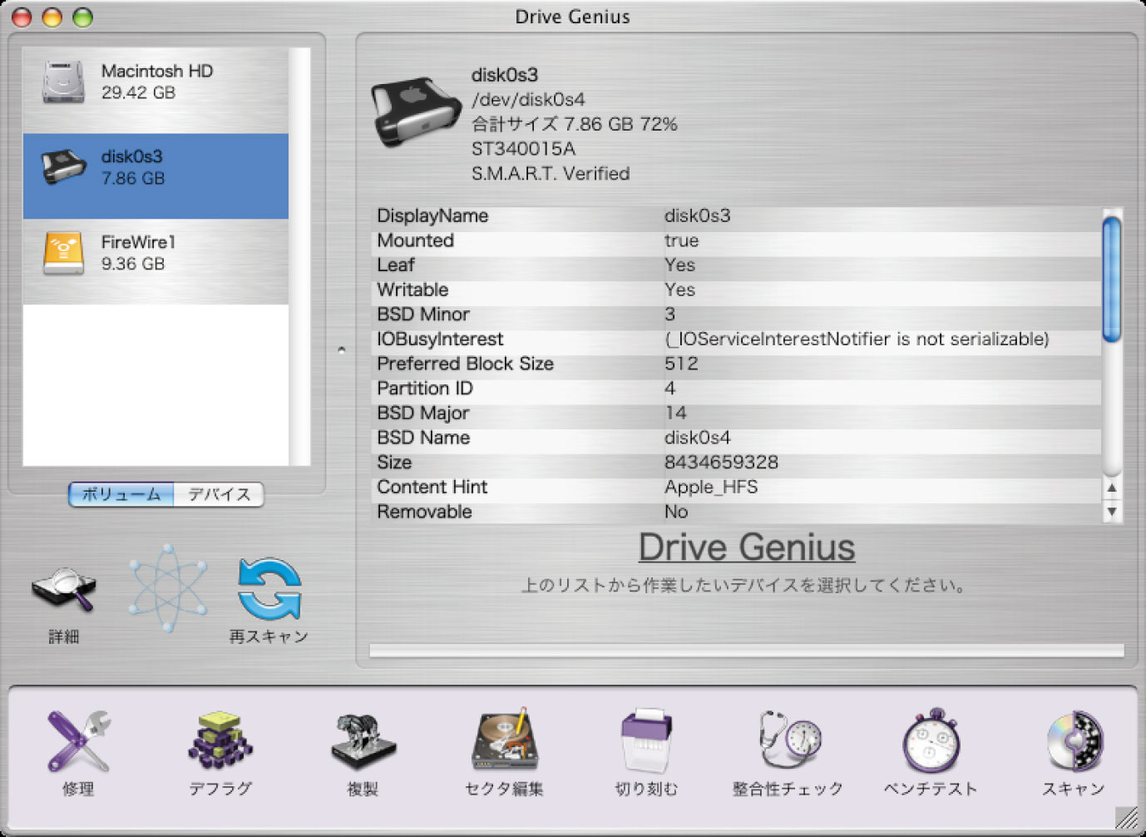1146x837 pixels.
Task: Click the IOBusyInterest row
Action: 736,339
